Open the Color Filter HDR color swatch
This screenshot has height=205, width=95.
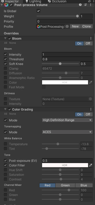(x=65, y=165)
